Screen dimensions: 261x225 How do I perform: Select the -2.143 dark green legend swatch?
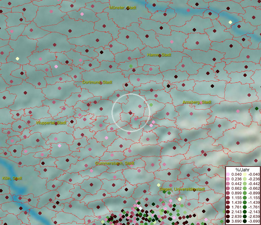245,212
